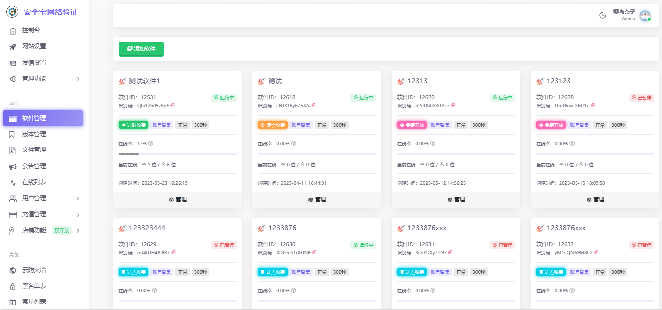This screenshot has height=310, width=662.
Task: Click the 在线列表 pulse icon
Action: coord(13,182)
